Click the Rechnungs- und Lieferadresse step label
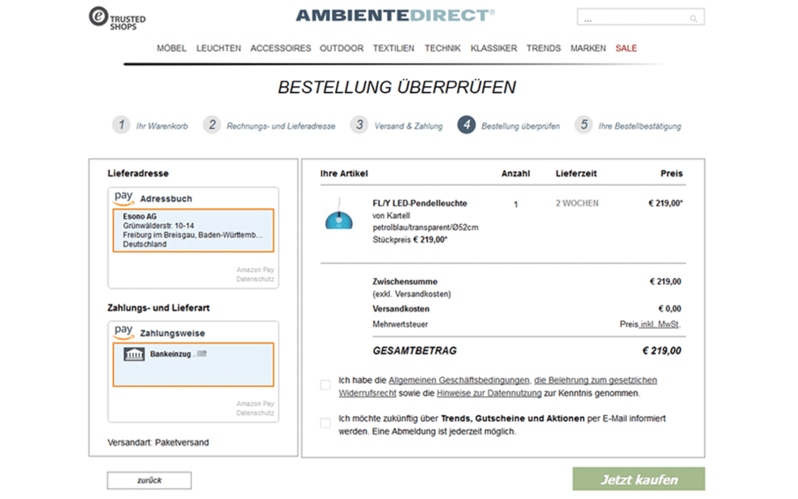 [x=281, y=126]
